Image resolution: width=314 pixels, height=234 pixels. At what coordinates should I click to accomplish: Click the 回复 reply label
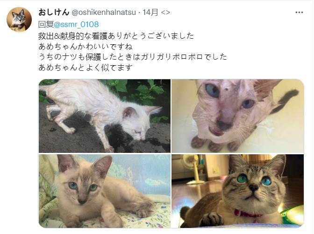coord(46,24)
